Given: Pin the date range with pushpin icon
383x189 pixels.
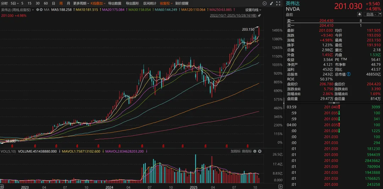Looking at the screenshot, I should click(x=259, y=15).
